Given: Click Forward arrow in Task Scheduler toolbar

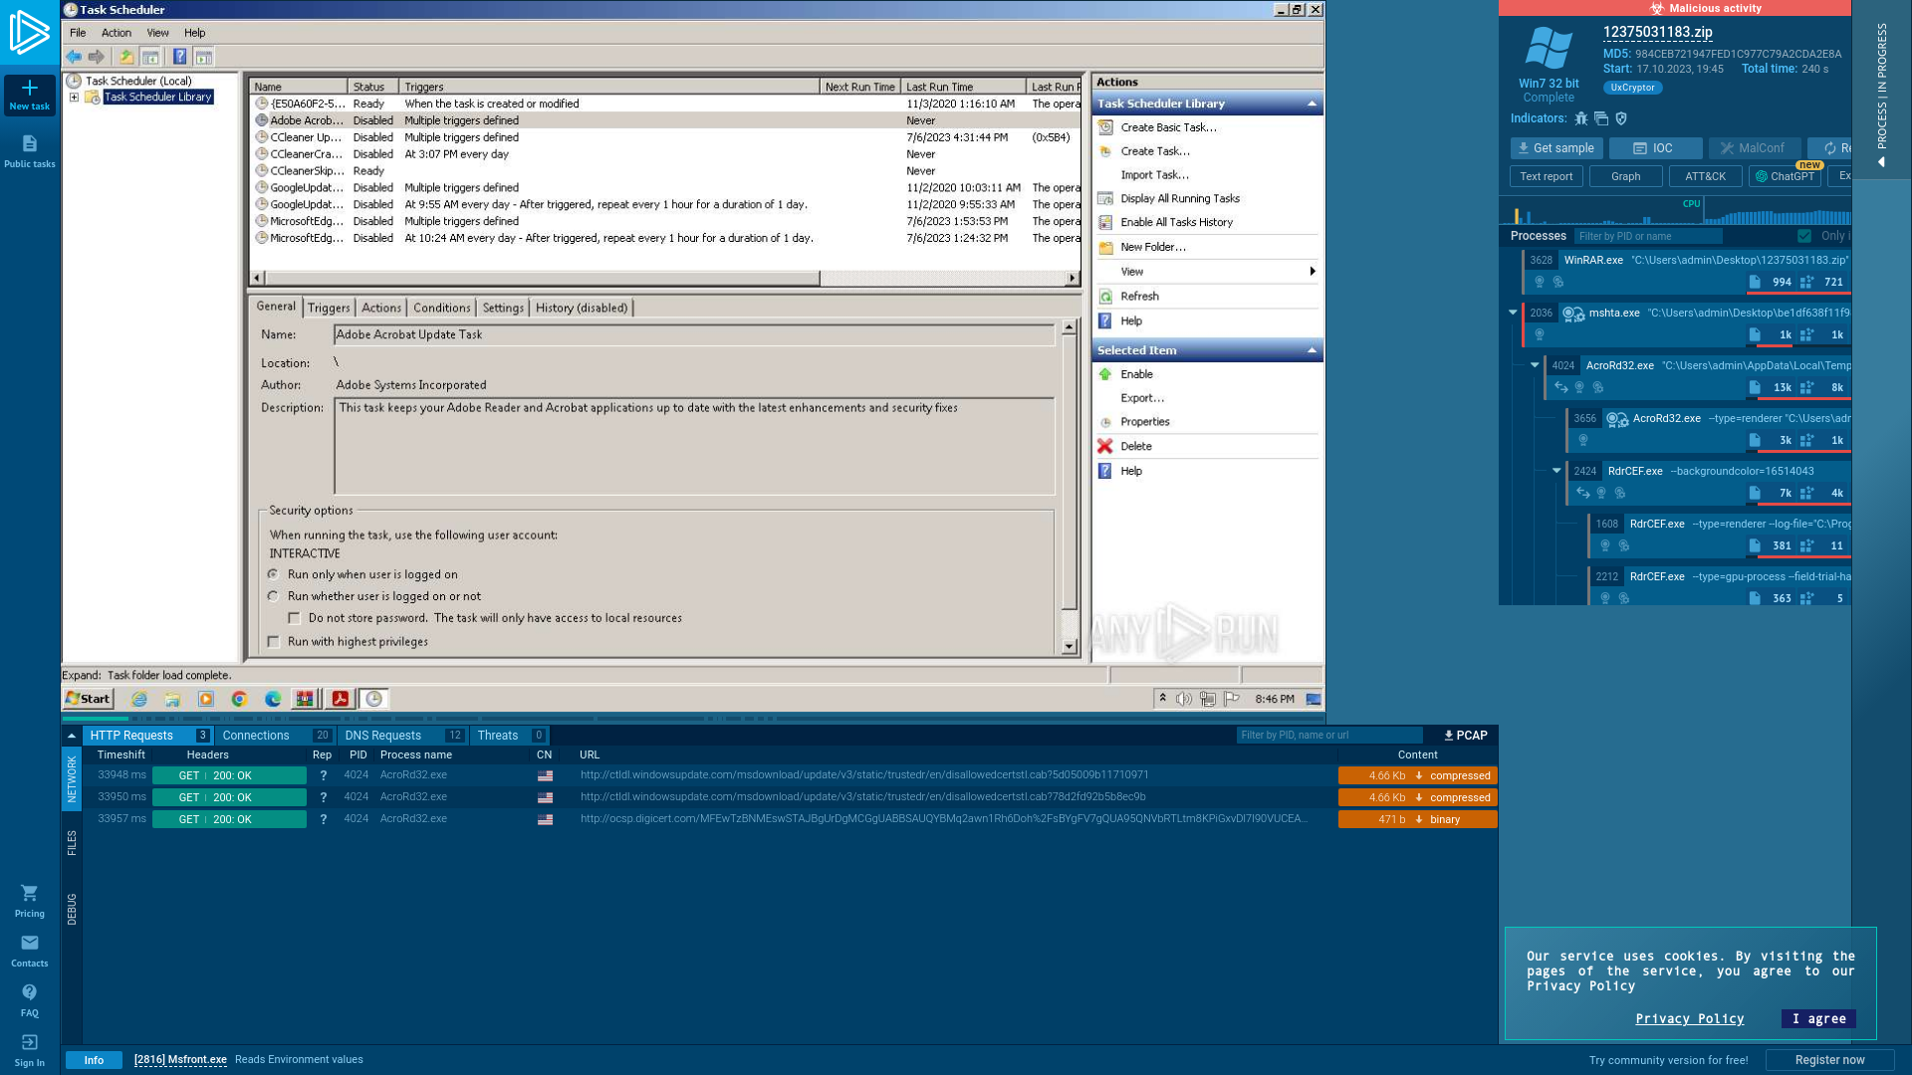Looking at the screenshot, I should click(x=97, y=57).
